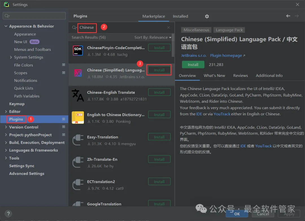Click the plugin list scrollbar
Viewport: 305px width, 221px height.
173,45
